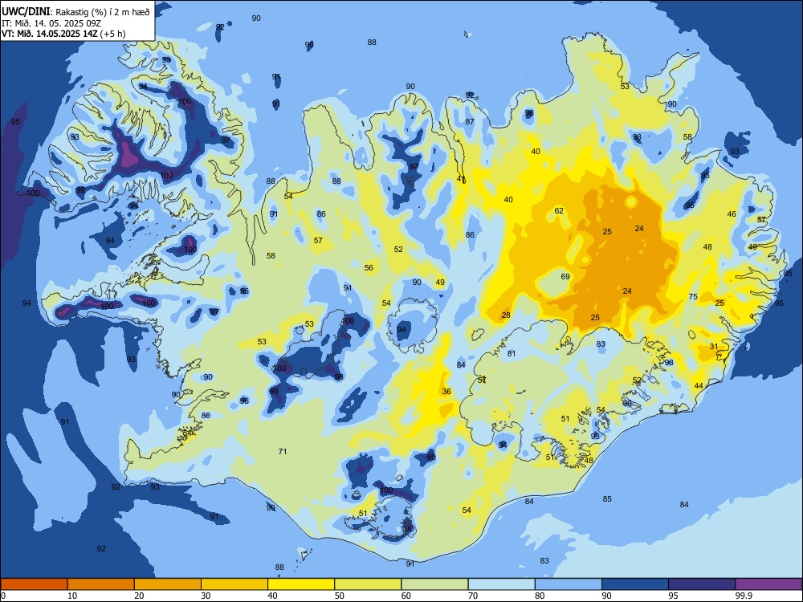Click the humidity value 49 on the map
This screenshot has width=803, height=602.
pyautogui.click(x=440, y=282)
